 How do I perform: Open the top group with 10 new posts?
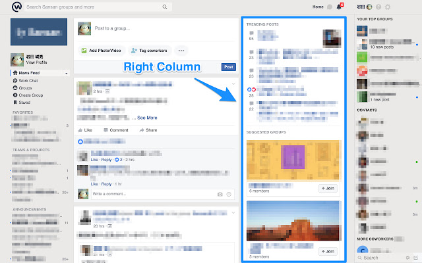[388, 44]
